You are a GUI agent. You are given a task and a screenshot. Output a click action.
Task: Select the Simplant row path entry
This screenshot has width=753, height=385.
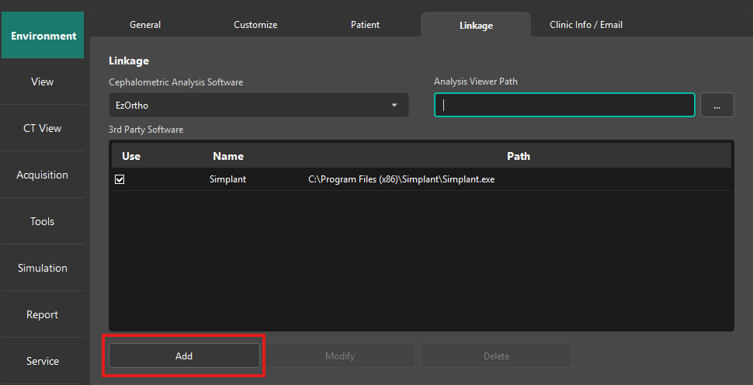point(401,179)
